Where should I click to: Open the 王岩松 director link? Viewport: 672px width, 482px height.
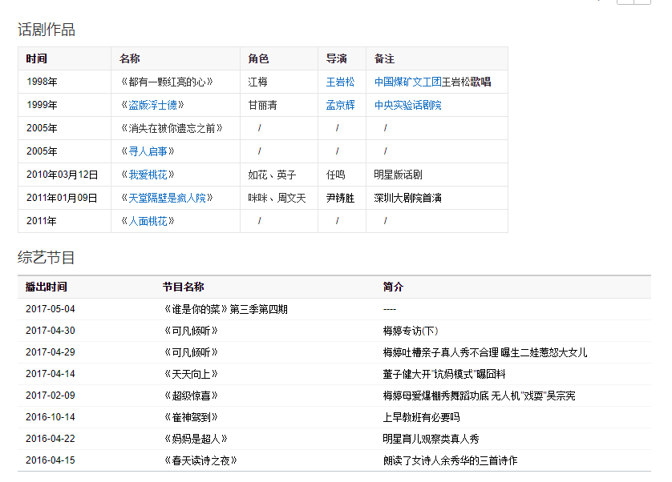click(x=340, y=82)
